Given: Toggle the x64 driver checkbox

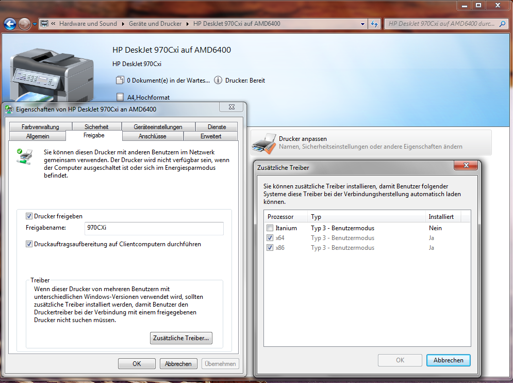Looking at the screenshot, I should pyautogui.click(x=270, y=238).
